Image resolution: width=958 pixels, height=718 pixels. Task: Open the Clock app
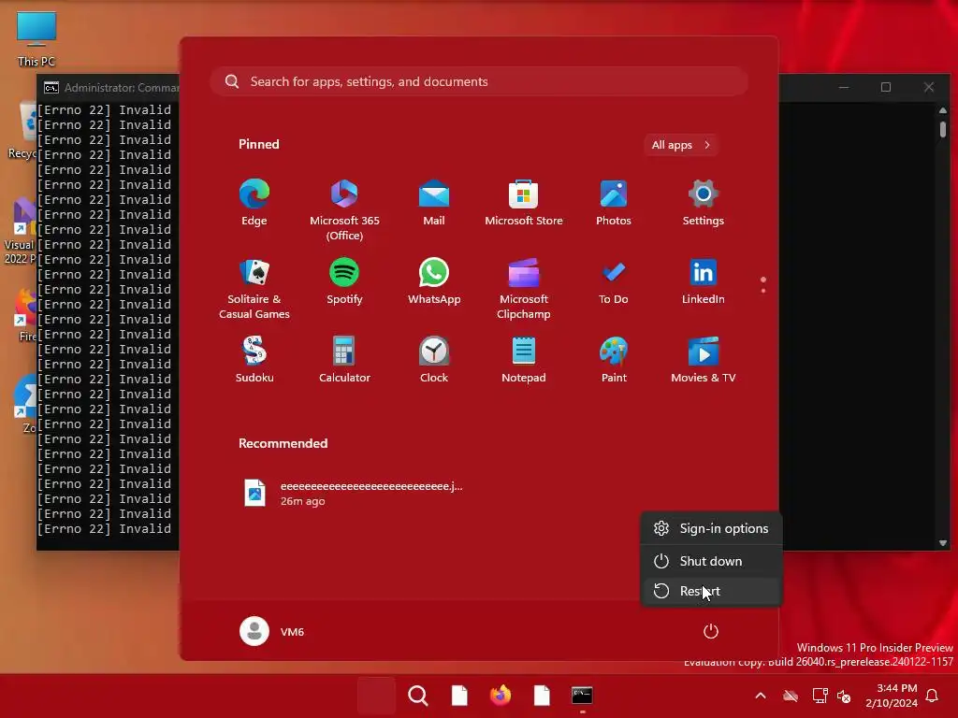(434, 360)
